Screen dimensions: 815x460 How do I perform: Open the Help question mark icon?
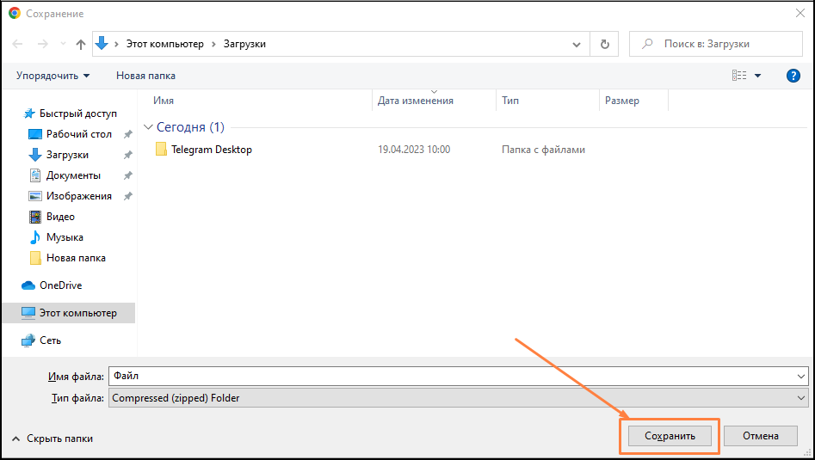pyautogui.click(x=793, y=76)
